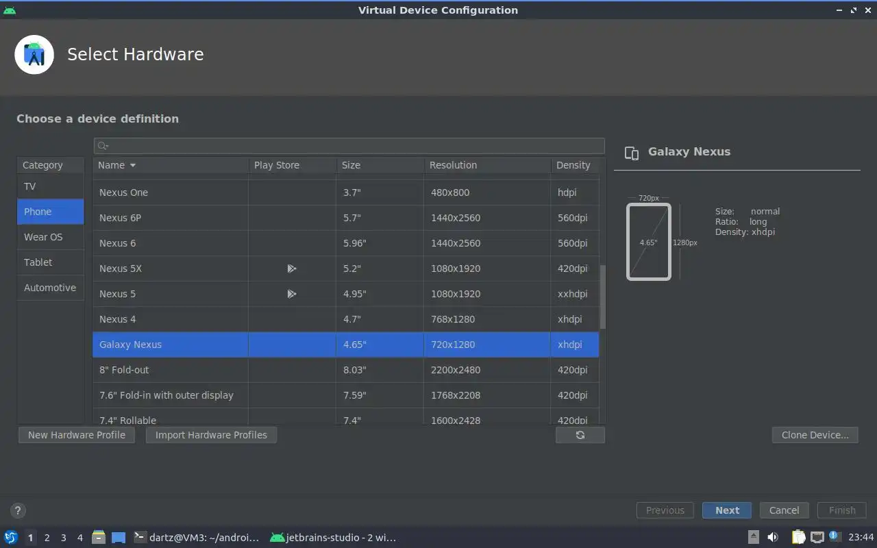Click the 23:44 clock in taskbar
The image size is (877, 548).
point(861,538)
